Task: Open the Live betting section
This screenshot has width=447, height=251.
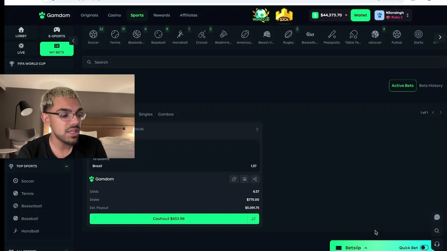Action: [x=21, y=49]
